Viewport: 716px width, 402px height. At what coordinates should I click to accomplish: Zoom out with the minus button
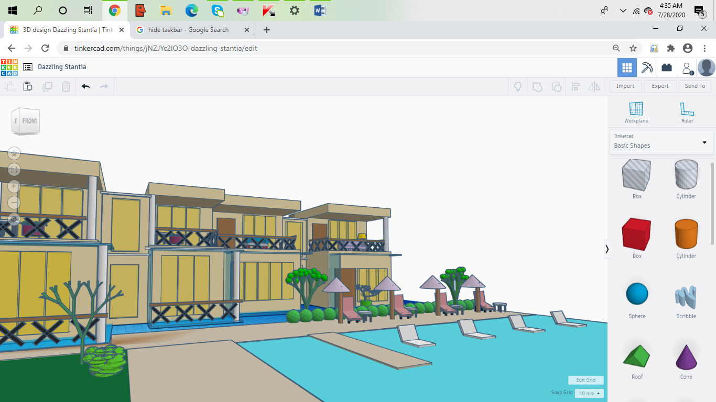point(14,203)
